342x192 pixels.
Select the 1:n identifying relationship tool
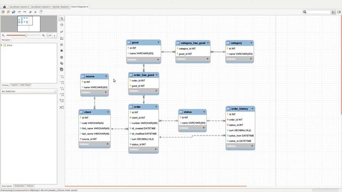[62, 95]
